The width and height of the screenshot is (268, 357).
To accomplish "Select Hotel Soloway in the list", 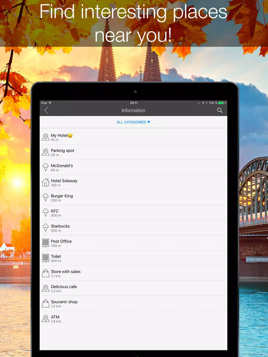I will [133, 182].
